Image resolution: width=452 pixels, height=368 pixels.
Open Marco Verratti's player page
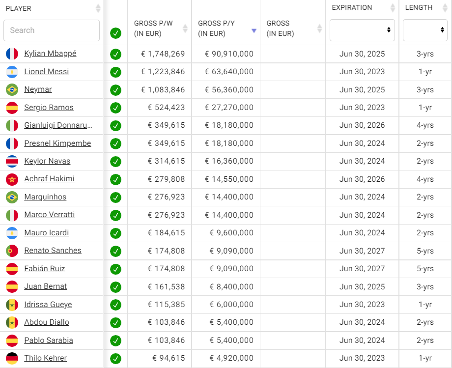click(49, 215)
